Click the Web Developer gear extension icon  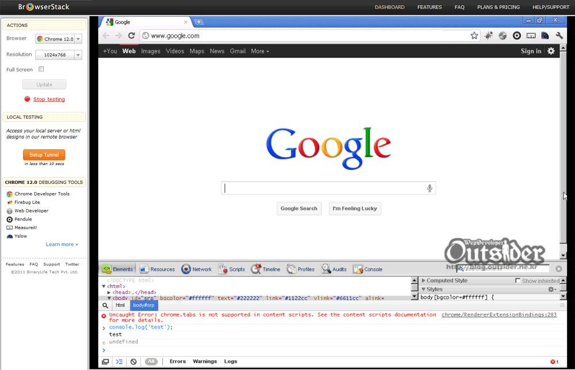point(503,36)
